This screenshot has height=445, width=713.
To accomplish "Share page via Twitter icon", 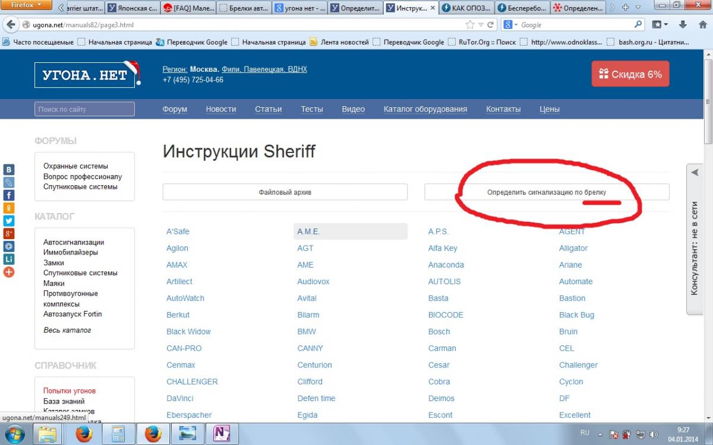I will pyautogui.click(x=9, y=221).
